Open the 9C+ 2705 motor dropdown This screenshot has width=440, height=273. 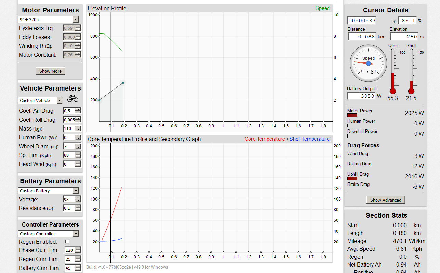point(48,20)
